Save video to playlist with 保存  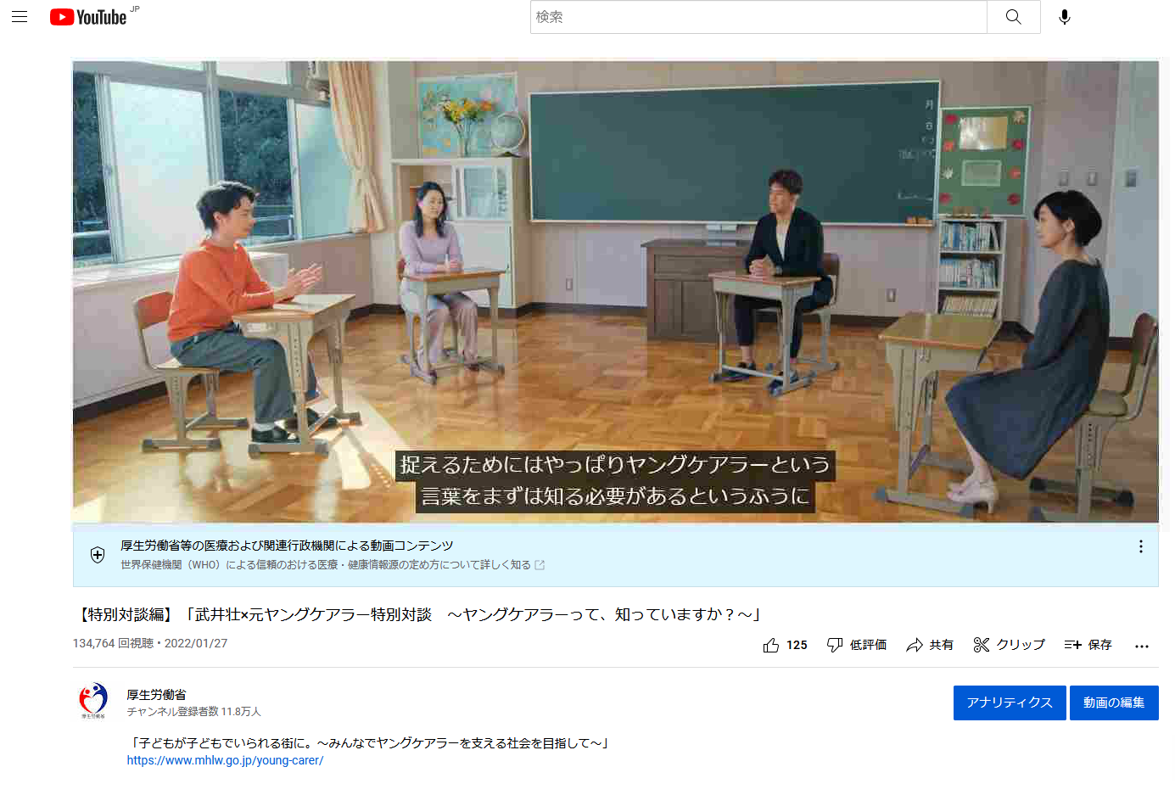coord(1088,646)
